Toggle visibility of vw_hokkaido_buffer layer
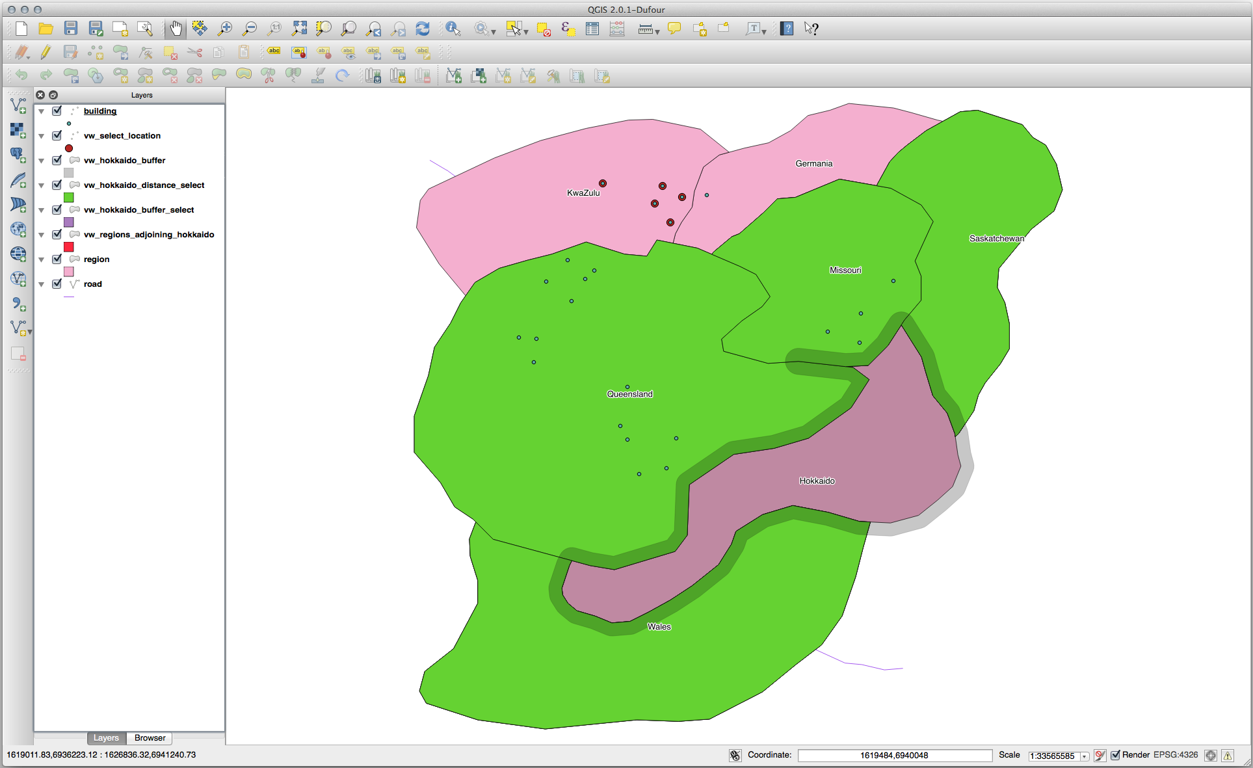This screenshot has height=768, width=1253. pos(57,161)
